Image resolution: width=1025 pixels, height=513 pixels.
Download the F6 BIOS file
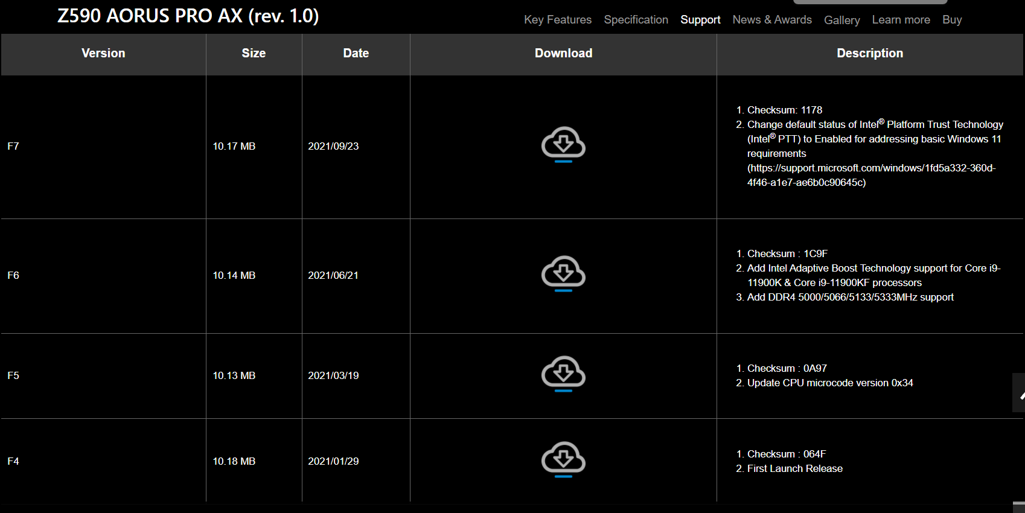point(563,273)
